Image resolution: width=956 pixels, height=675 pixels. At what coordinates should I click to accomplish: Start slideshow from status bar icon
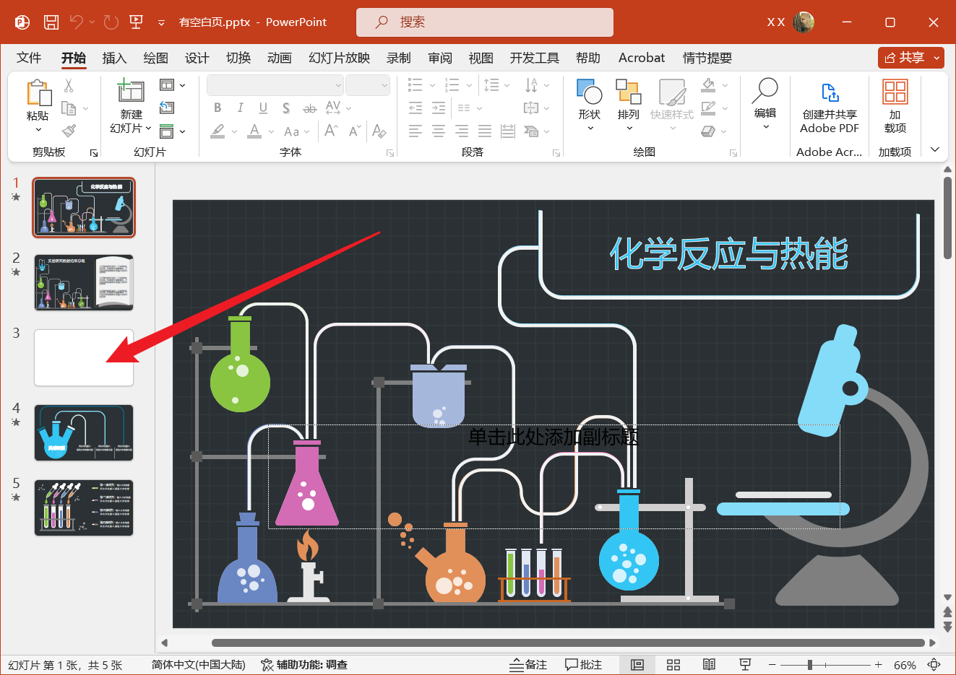[x=745, y=665]
